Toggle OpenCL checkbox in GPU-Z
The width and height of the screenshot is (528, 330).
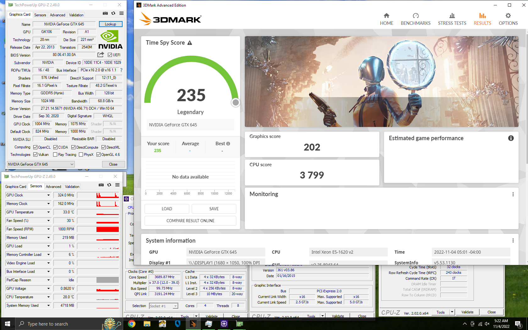36,147
